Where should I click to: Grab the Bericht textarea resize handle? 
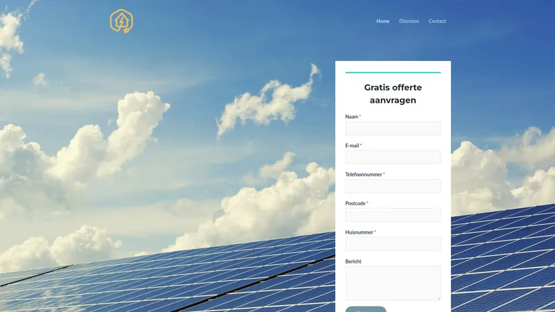(x=439, y=298)
